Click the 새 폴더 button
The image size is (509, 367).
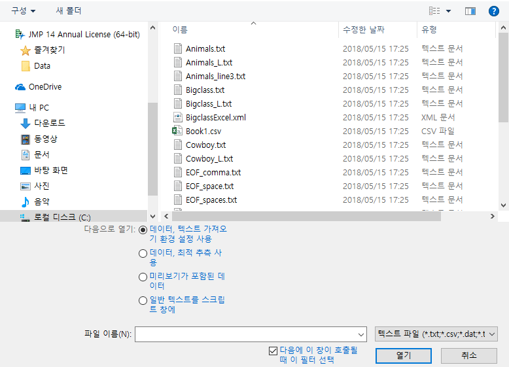pyautogui.click(x=69, y=10)
